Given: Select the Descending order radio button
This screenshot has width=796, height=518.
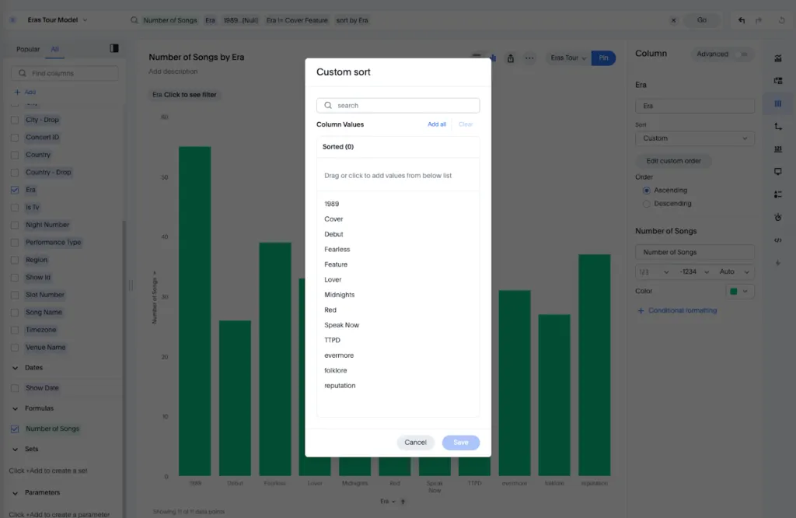Looking at the screenshot, I should tap(645, 203).
